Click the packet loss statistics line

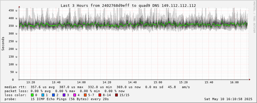(x=64, y=91)
